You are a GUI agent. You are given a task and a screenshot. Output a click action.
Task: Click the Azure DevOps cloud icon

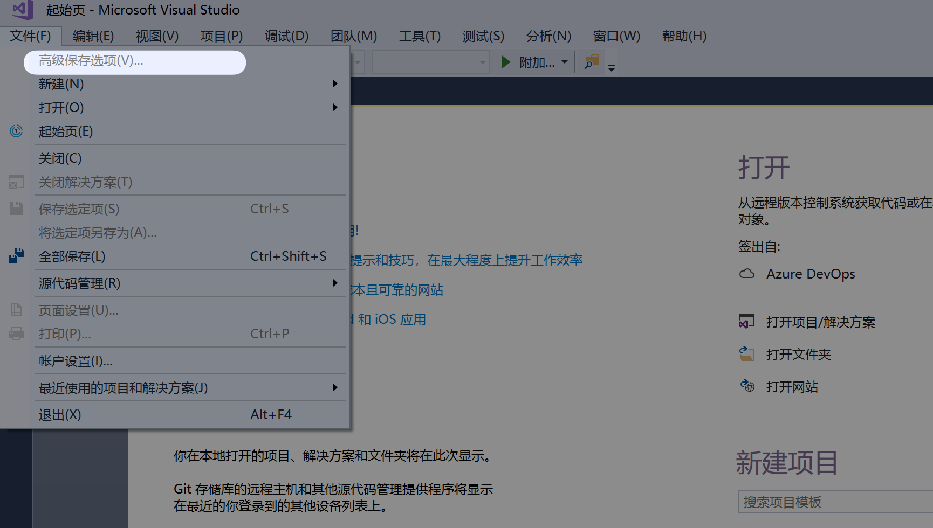click(x=747, y=274)
